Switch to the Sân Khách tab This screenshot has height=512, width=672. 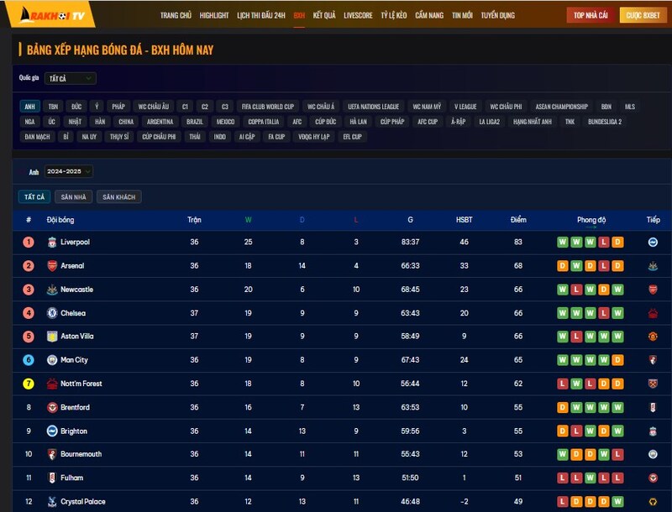(119, 197)
